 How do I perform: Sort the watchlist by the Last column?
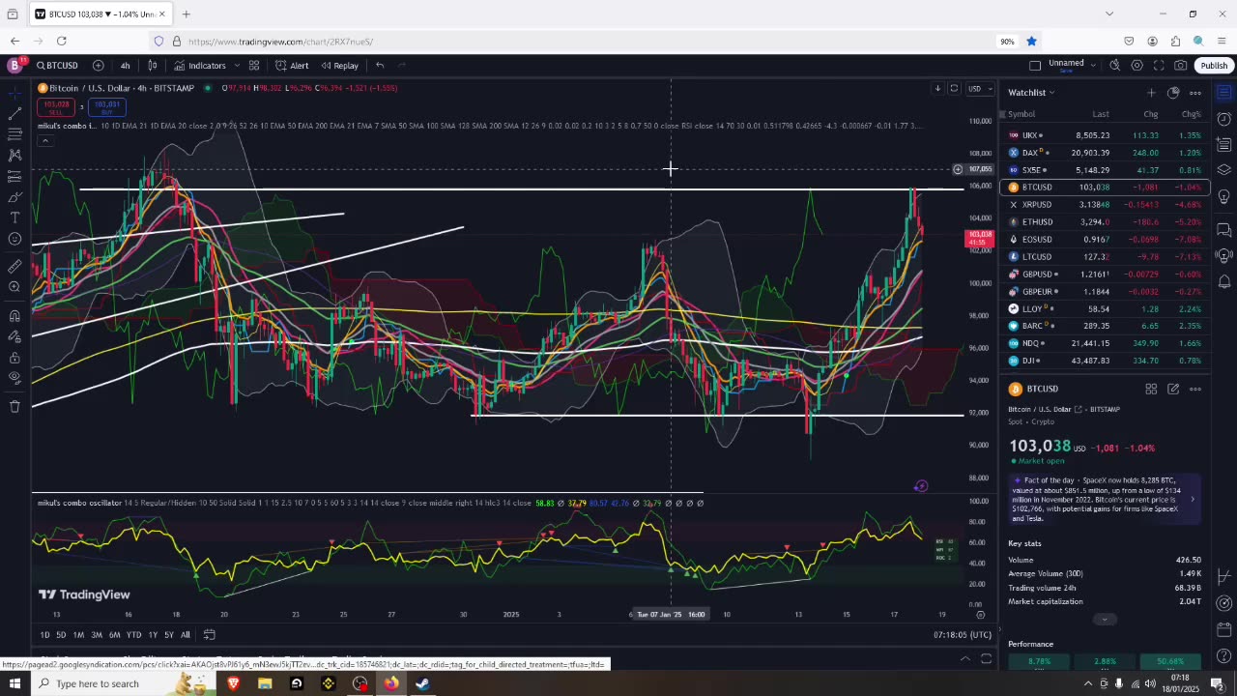point(1101,114)
